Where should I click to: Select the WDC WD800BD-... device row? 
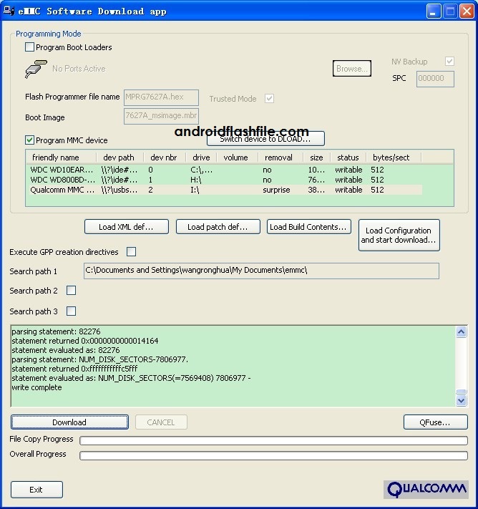point(224,180)
